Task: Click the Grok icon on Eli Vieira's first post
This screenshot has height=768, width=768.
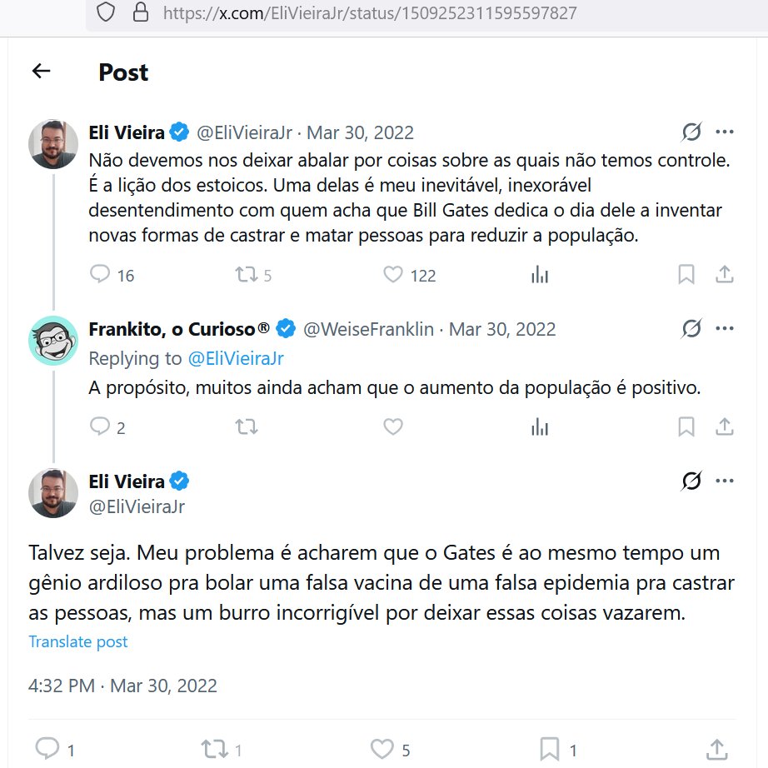Action: 691,132
